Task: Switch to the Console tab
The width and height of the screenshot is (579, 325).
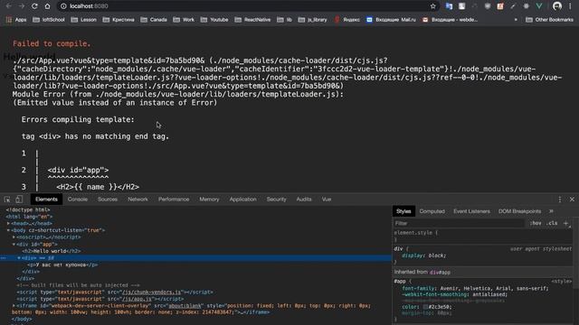Action: click(78, 200)
